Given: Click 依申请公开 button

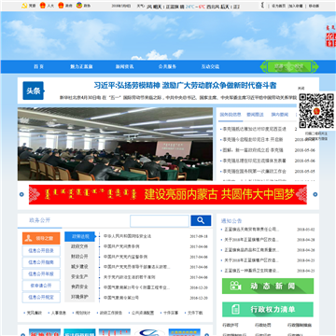Looking at the screenshot, I should 41,286.
